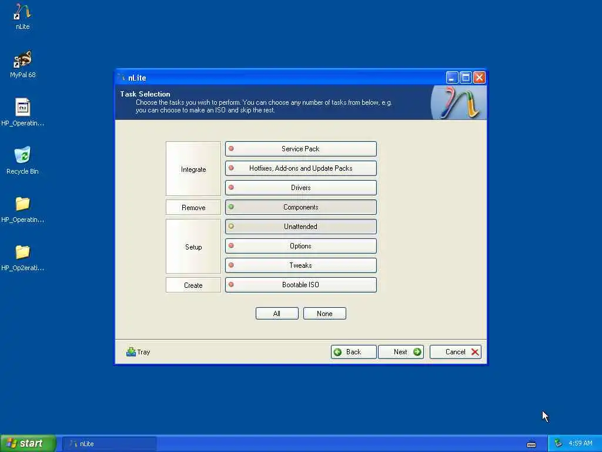The image size is (602, 452).
Task: Toggle the Drivers task button
Action: point(300,188)
